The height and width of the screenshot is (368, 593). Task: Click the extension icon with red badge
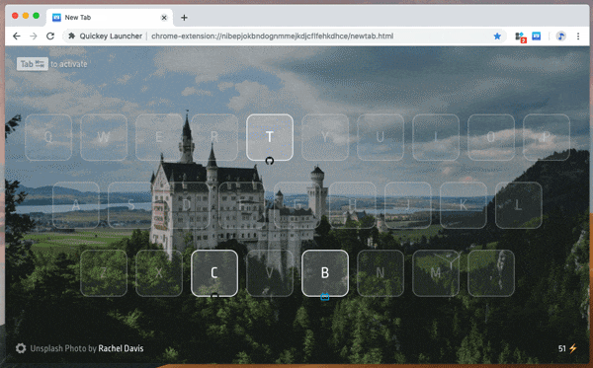pos(521,37)
